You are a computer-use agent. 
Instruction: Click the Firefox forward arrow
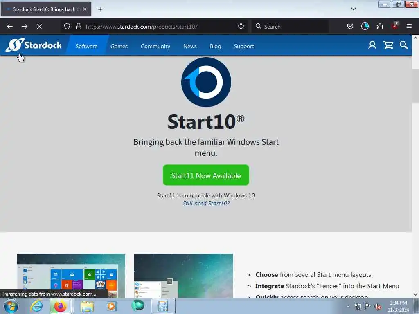click(x=24, y=27)
